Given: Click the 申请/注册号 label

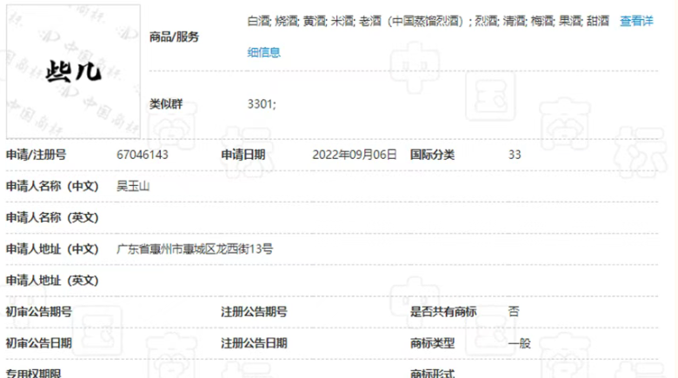Looking at the screenshot, I should pyautogui.click(x=37, y=155).
